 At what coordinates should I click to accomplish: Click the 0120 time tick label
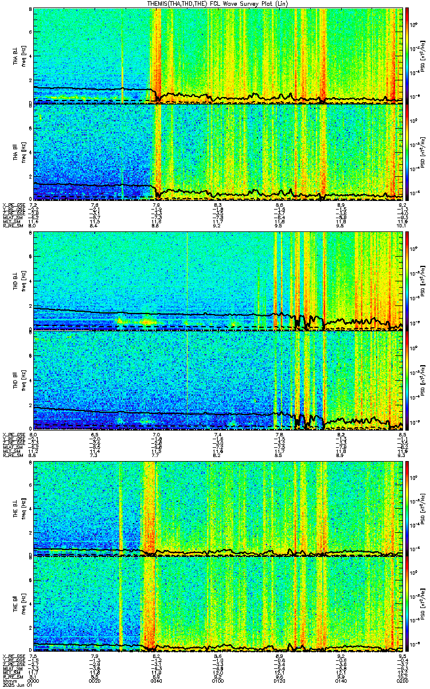tap(280, 680)
